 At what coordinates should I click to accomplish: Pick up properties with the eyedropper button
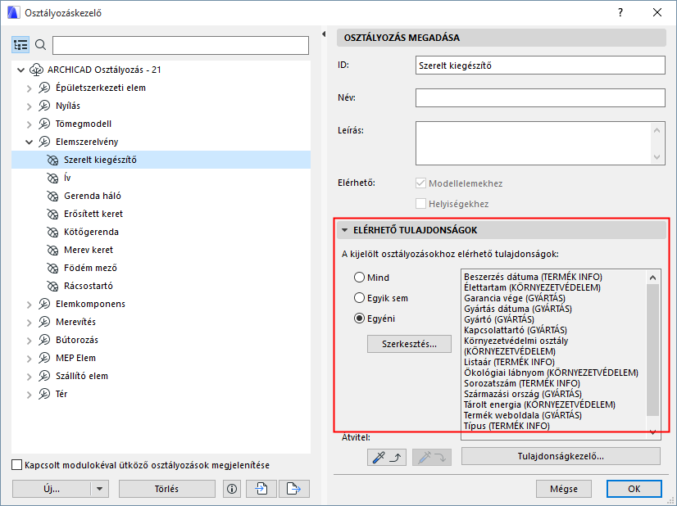point(387,457)
